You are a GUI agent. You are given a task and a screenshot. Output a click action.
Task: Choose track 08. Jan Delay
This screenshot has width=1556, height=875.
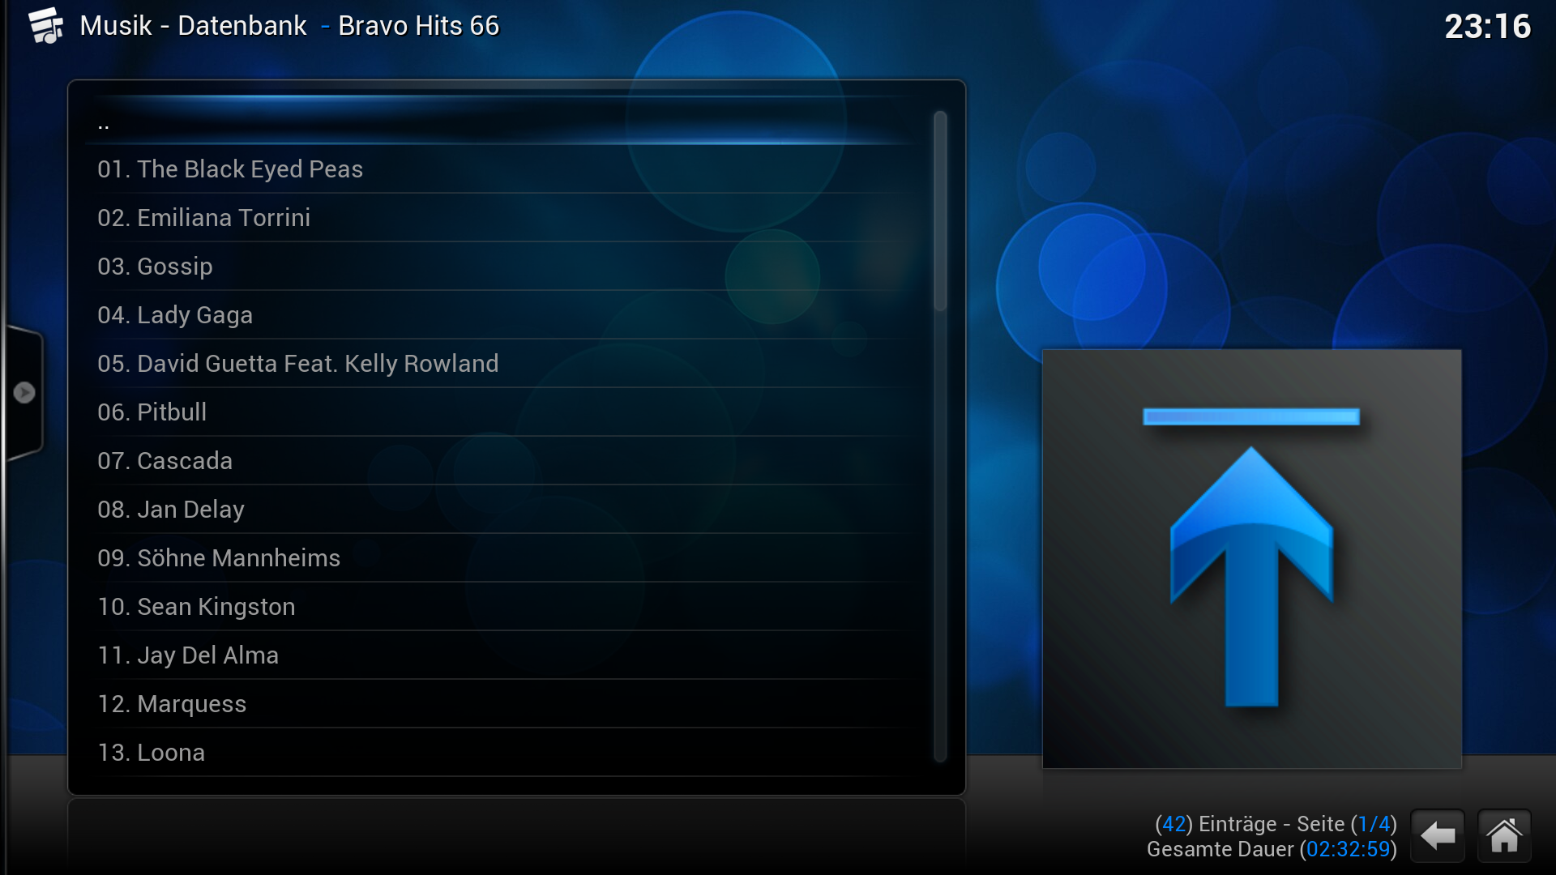[x=502, y=510]
